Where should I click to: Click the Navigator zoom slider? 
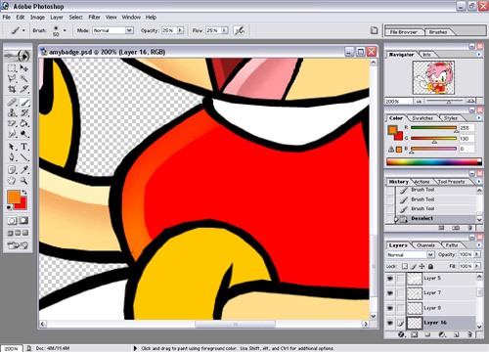pos(448,102)
